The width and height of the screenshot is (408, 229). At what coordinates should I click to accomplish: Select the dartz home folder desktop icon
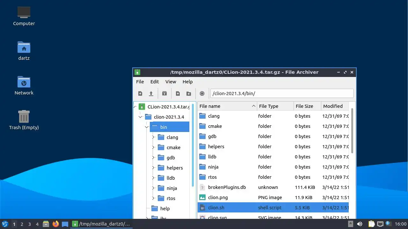click(24, 51)
